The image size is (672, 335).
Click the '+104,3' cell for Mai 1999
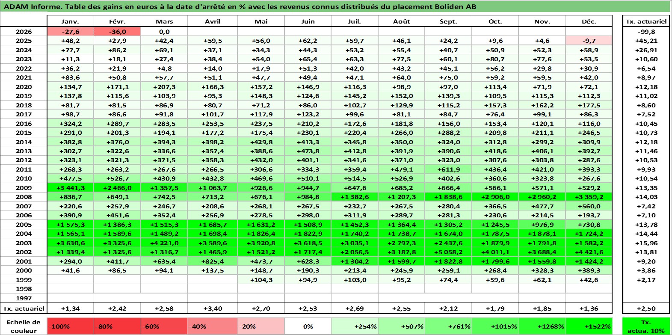click(261, 280)
